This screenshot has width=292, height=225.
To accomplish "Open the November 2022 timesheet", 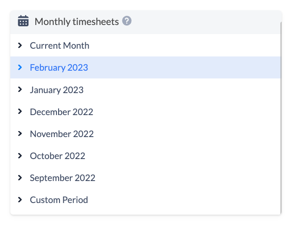I will 62,134.
